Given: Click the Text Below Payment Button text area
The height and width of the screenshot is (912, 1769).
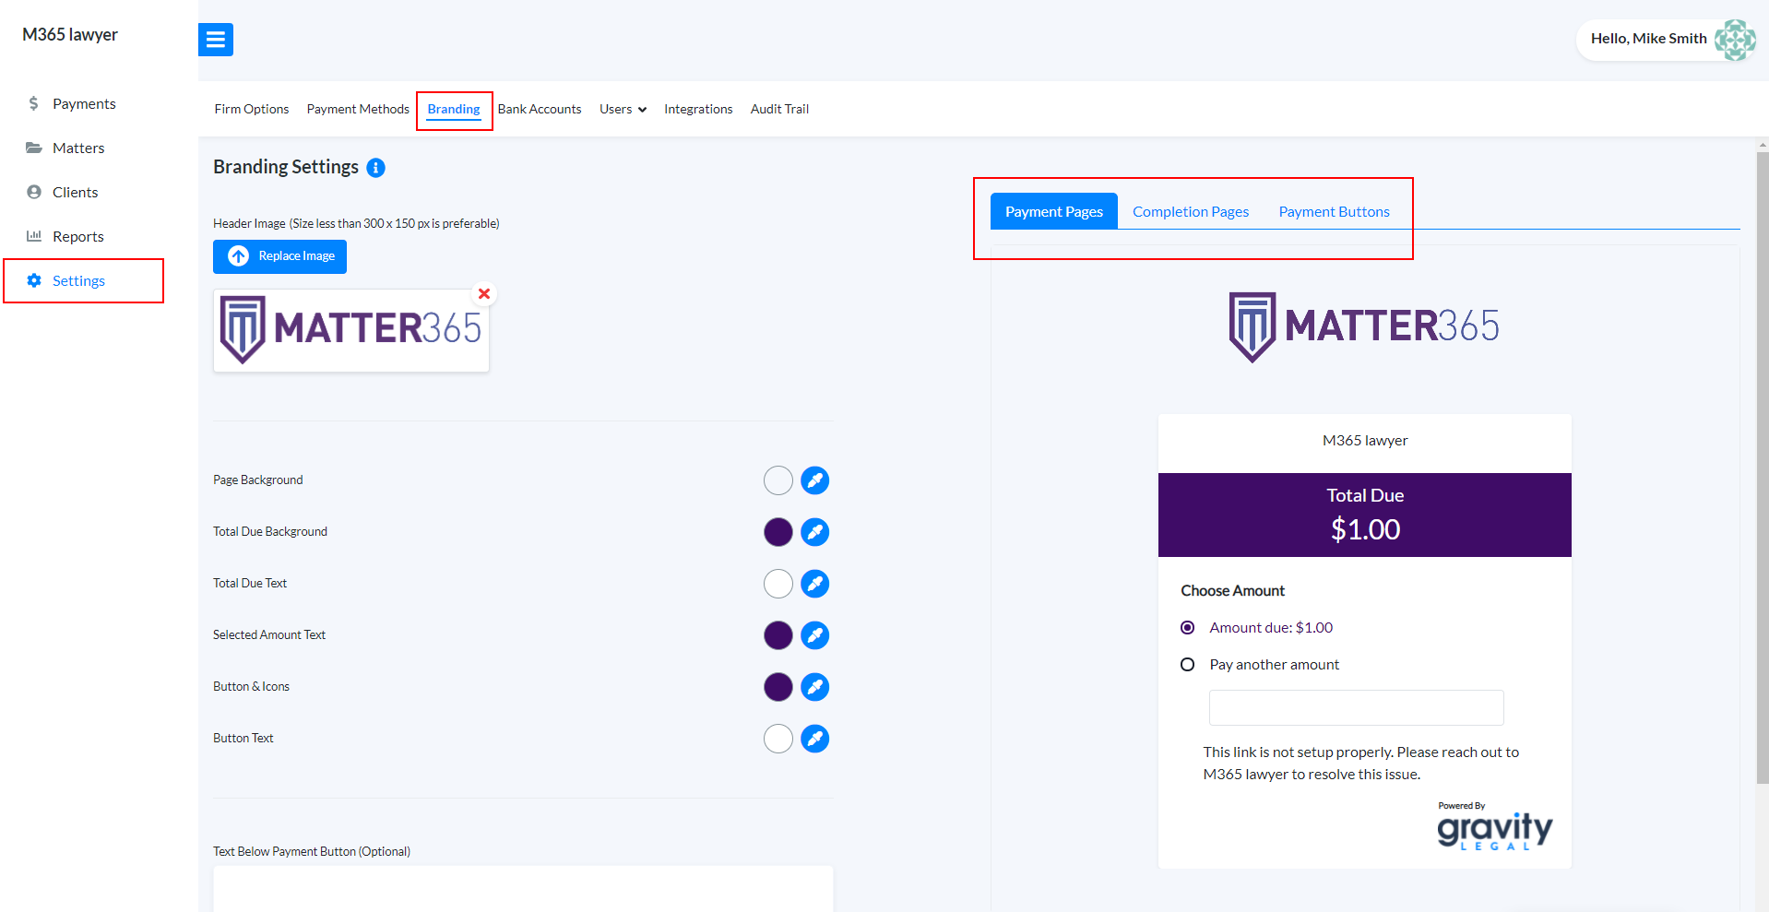Looking at the screenshot, I should [523, 888].
